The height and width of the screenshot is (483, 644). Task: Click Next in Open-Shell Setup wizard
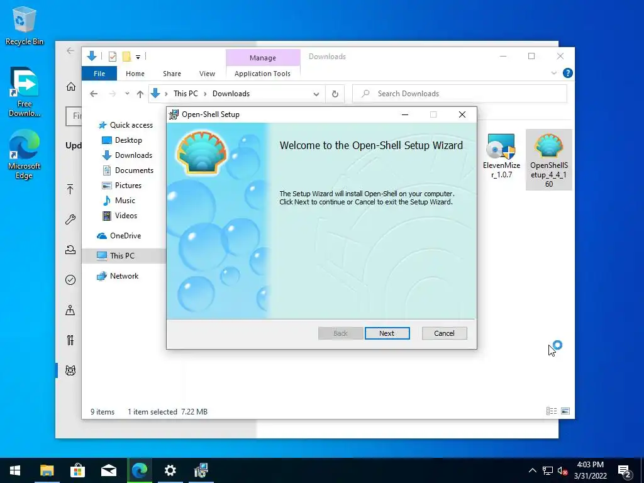[387, 333]
